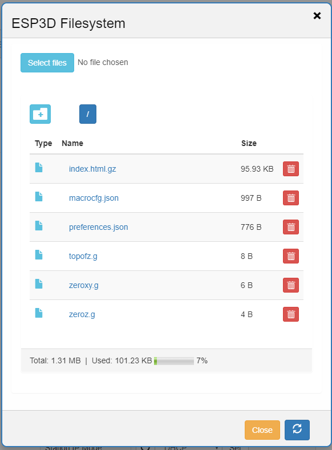Refresh the file list
Image resolution: width=332 pixels, height=450 pixels.
[x=297, y=430]
